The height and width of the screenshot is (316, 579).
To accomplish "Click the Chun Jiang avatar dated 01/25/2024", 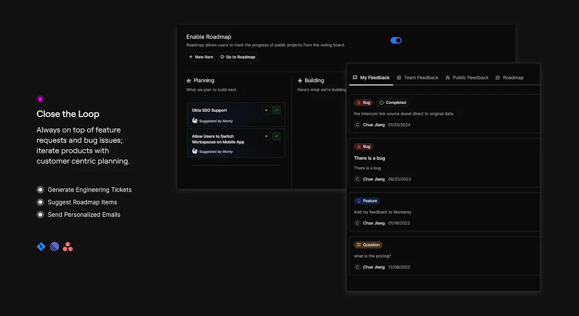I will click(x=357, y=125).
